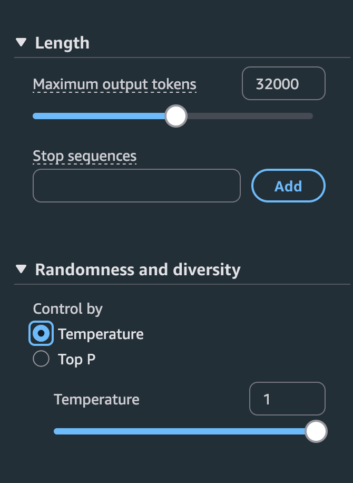
Task: Click the Length section heading text
Action: tap(62, 43)
